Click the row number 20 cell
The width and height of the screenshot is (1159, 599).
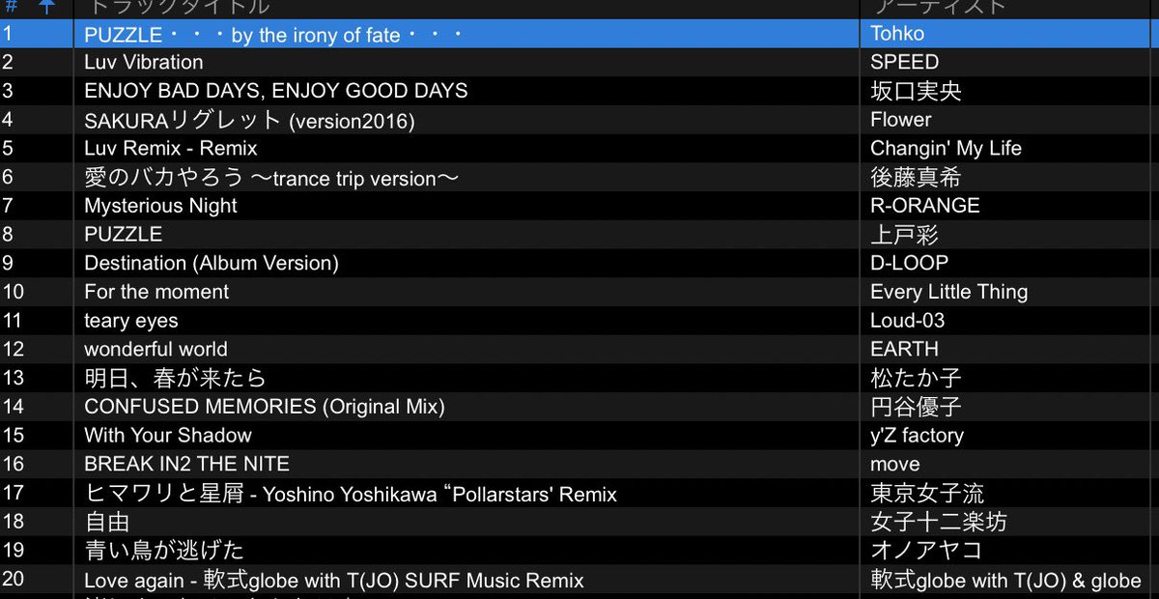pos(13,580)
